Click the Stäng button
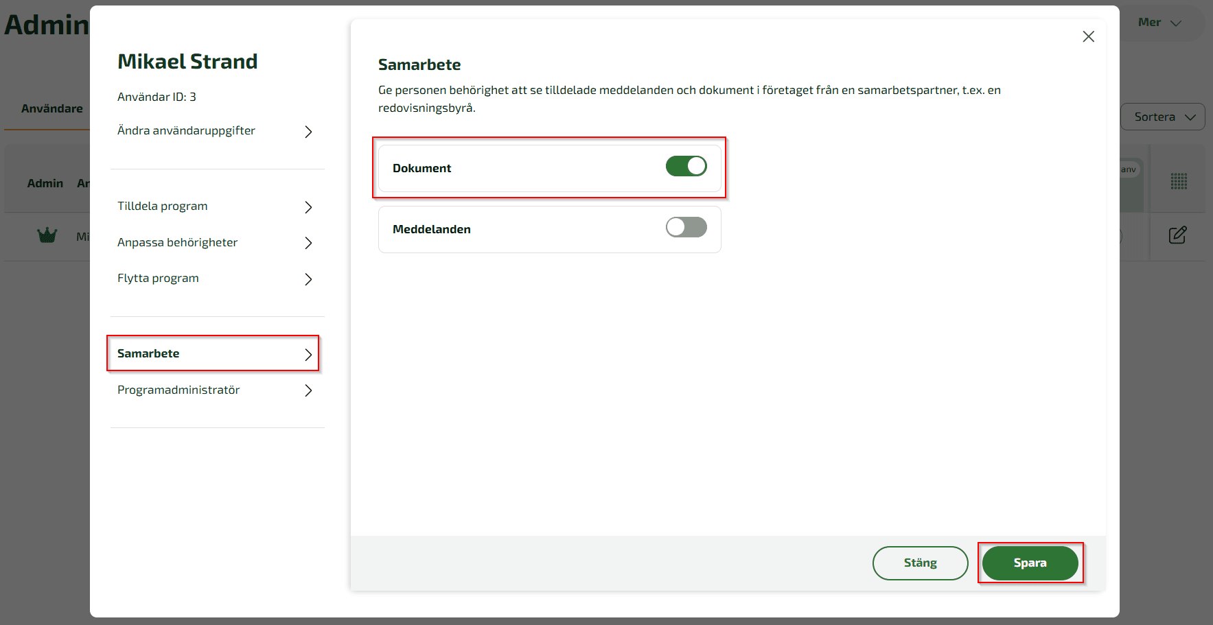 point(920,563)
